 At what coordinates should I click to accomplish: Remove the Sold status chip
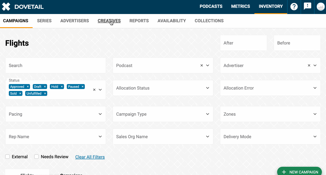[20, 93]
